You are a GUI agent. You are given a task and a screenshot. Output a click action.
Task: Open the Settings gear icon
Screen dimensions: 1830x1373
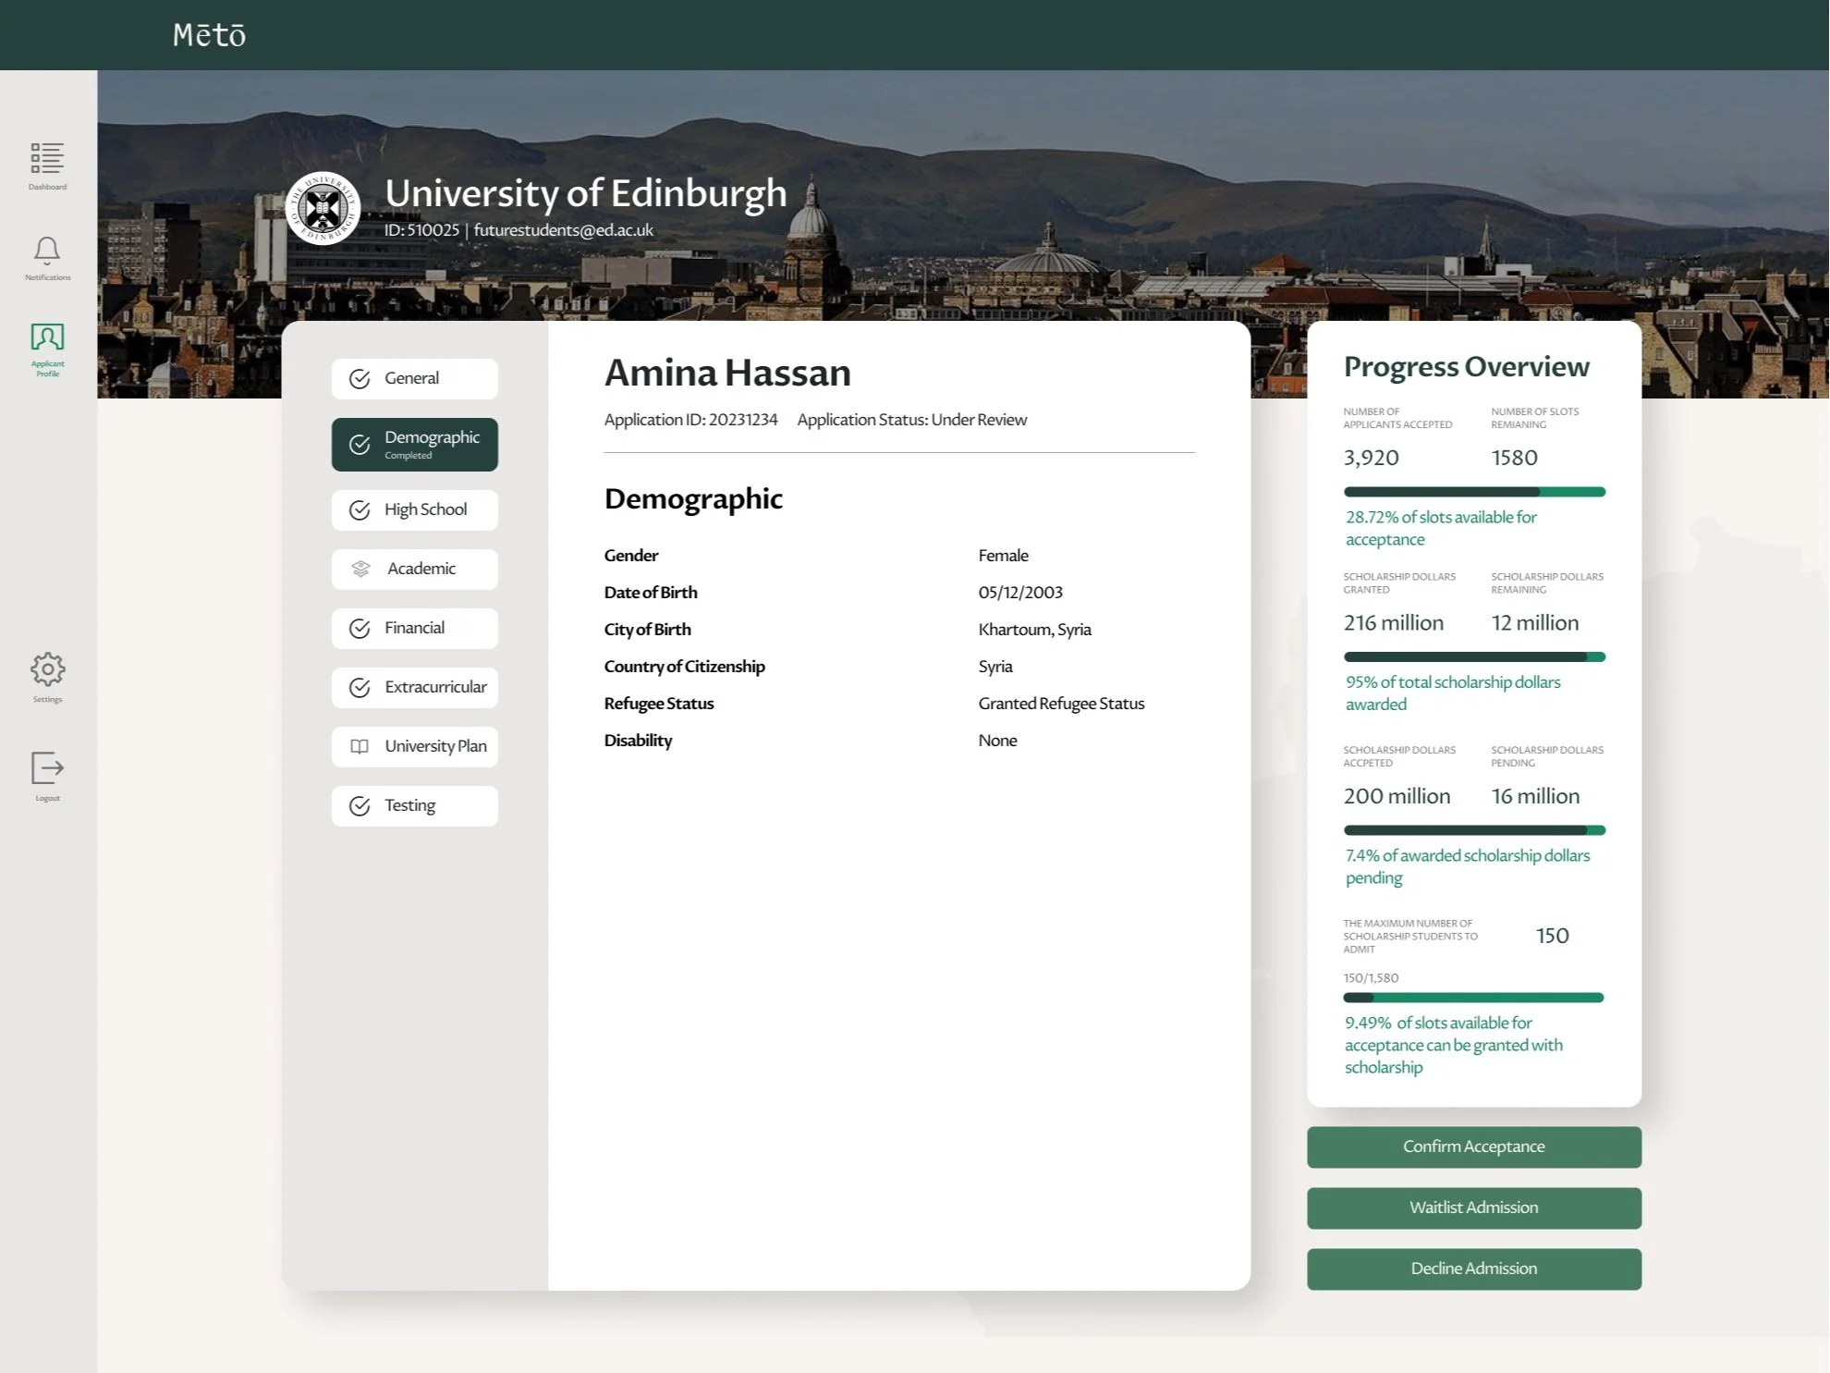point(47,669)
